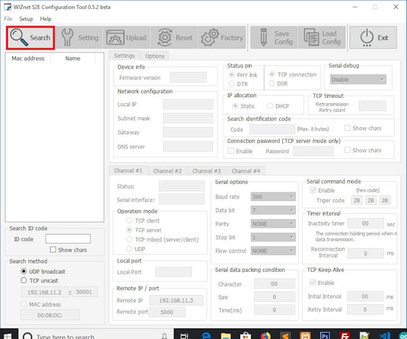407x339 pixels.
Task: Open Firefox from the taskbar
Action: click(x=265, y=336)
